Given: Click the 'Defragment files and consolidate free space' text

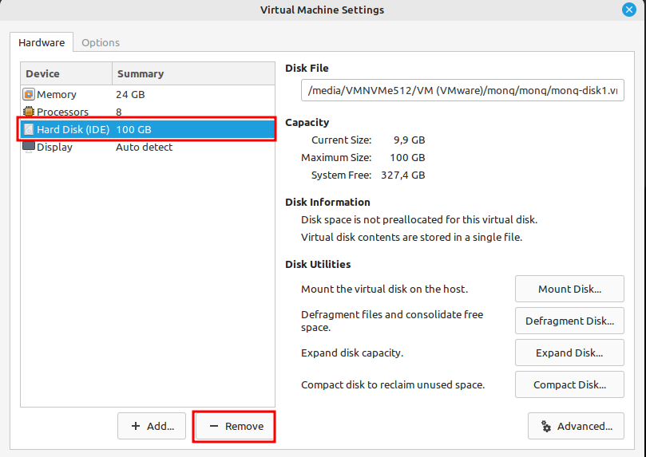Looking at the screenshot, I should tap(392, 321).
